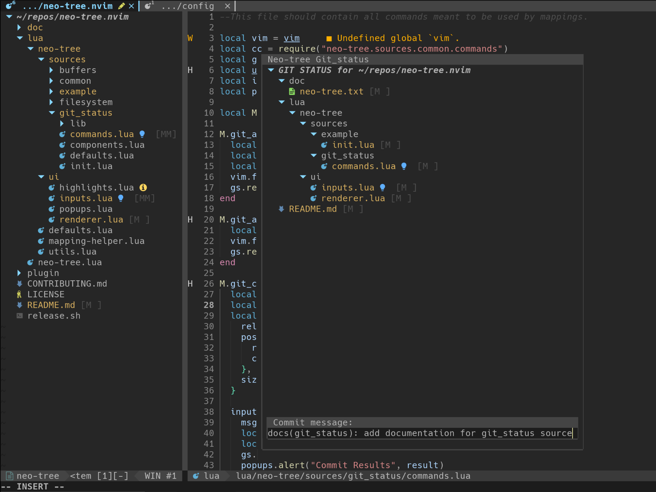This screenshot has width=656, height=492.
Task: Click the info icon beside highlights.lua
Action: point(144,187)
